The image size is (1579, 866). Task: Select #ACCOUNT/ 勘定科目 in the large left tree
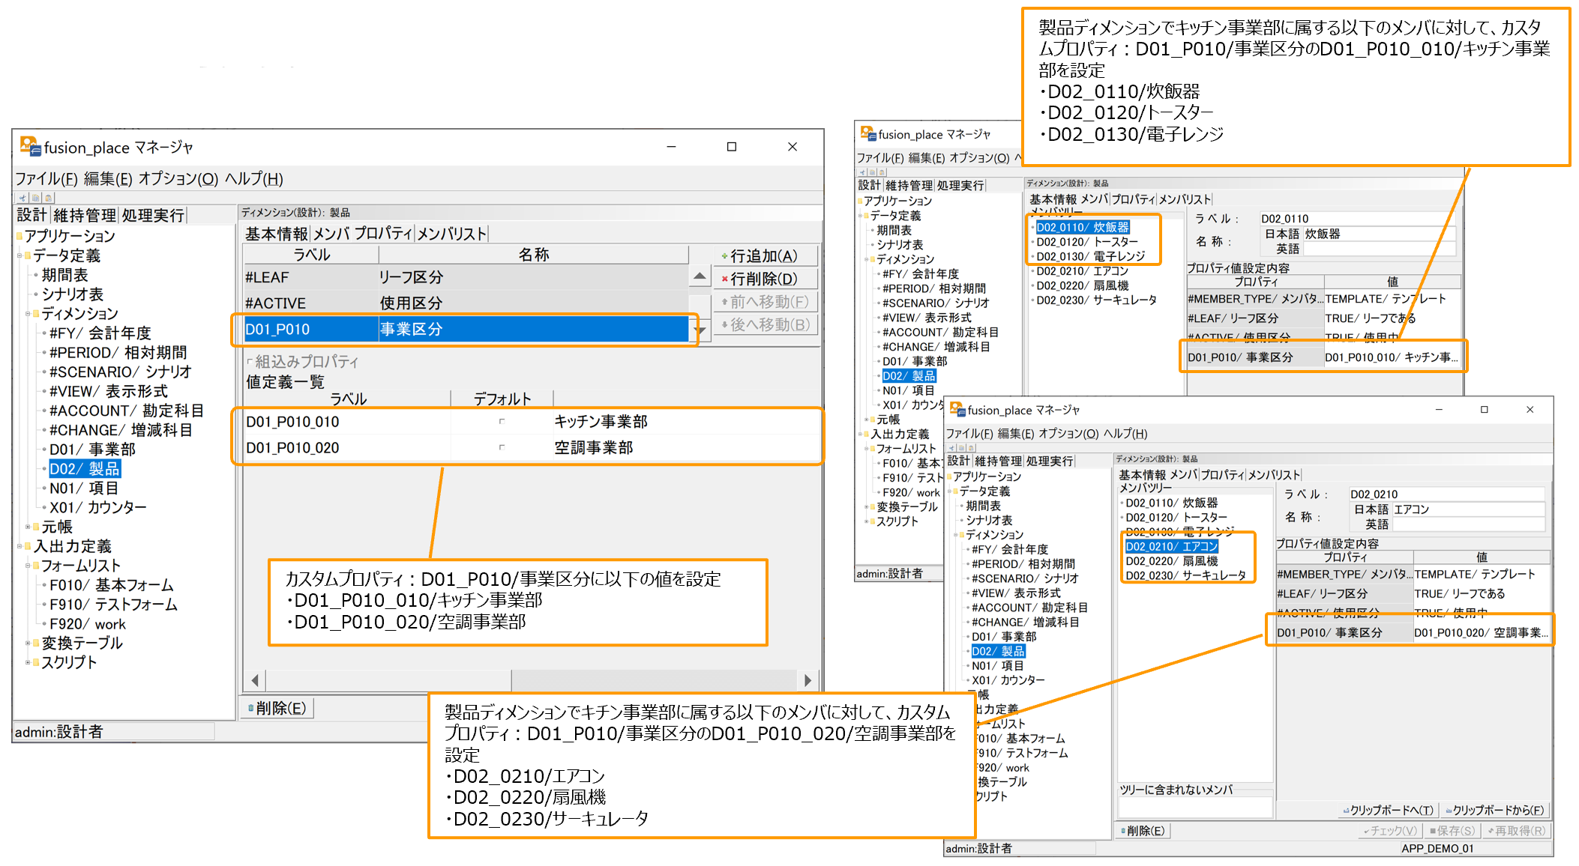(127, 411)
